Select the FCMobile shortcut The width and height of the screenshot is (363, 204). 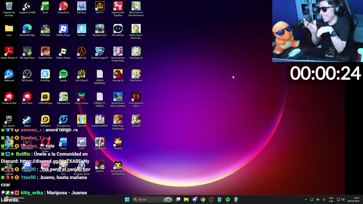pyautogui.click(x=45, y=31)
